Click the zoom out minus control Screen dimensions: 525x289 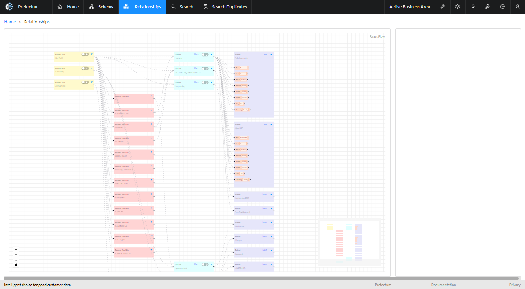tap(16, 255)
